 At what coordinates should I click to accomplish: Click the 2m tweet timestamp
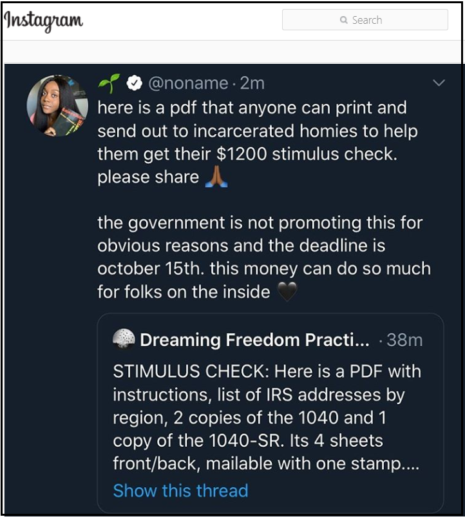coord(252,83)
